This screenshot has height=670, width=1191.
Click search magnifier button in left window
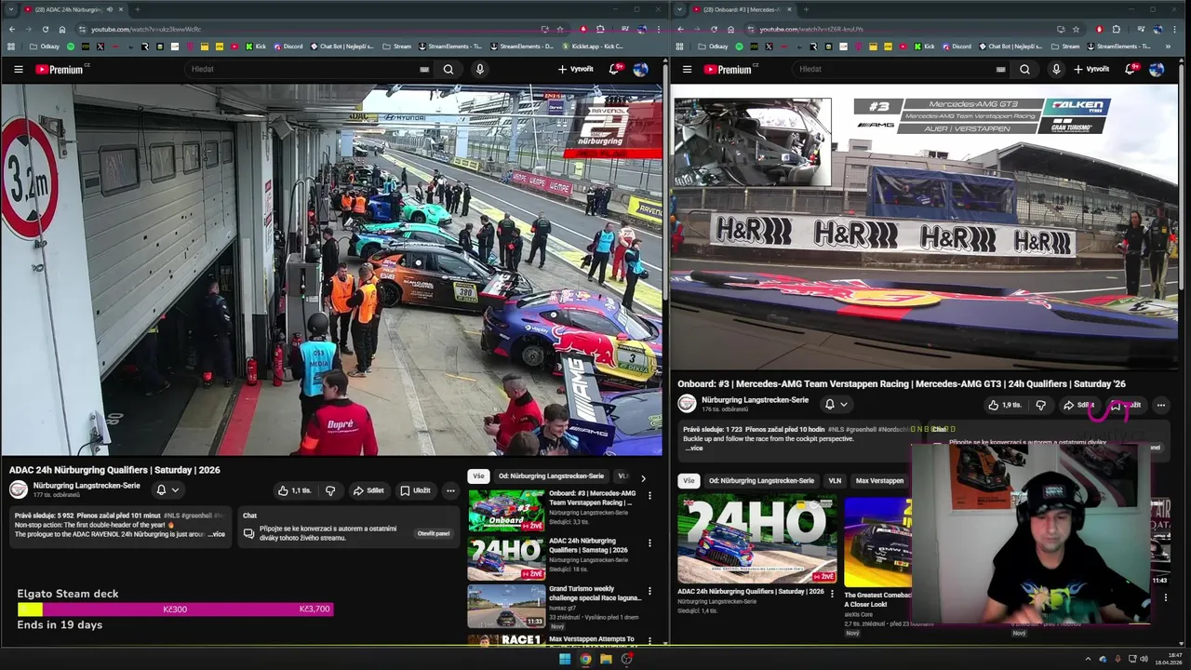448,69
